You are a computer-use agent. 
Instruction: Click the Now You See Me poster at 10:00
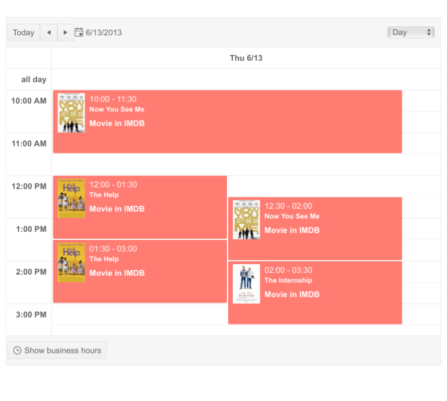tap(71, 113)
